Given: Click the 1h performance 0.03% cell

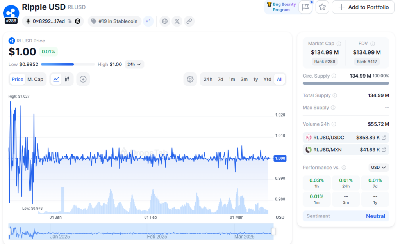Looking at the screenshot, I should click(x=316, y=183).
